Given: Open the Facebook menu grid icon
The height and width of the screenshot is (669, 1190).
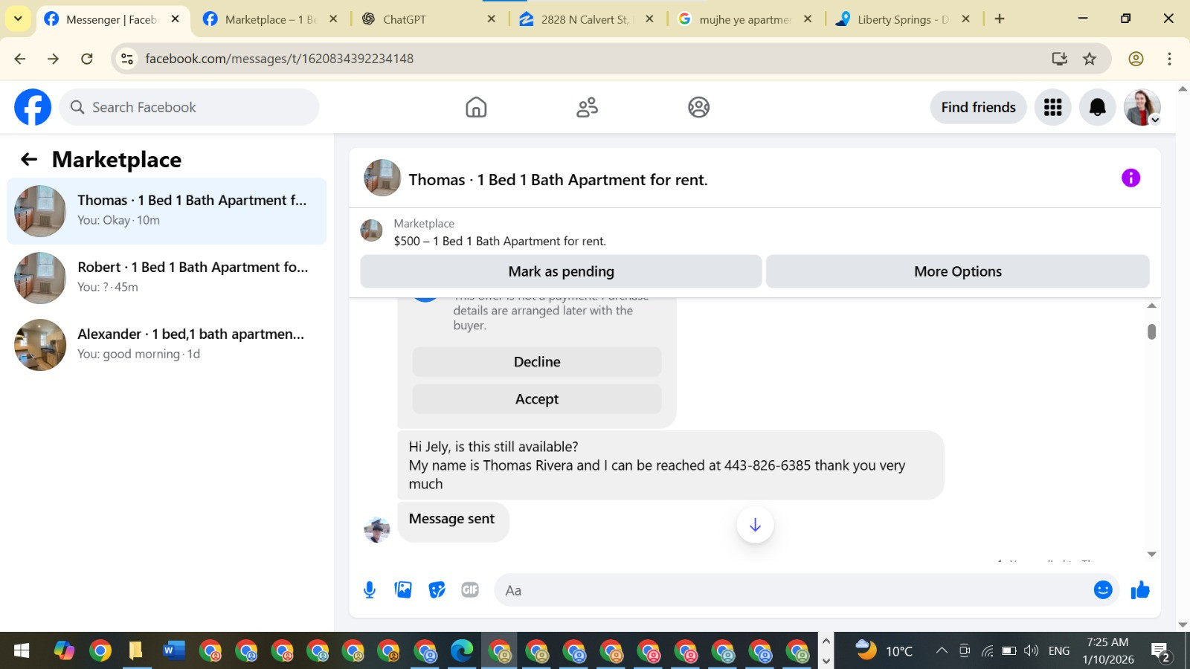Looking at the screenshot, I should [x=1052, y=107].
